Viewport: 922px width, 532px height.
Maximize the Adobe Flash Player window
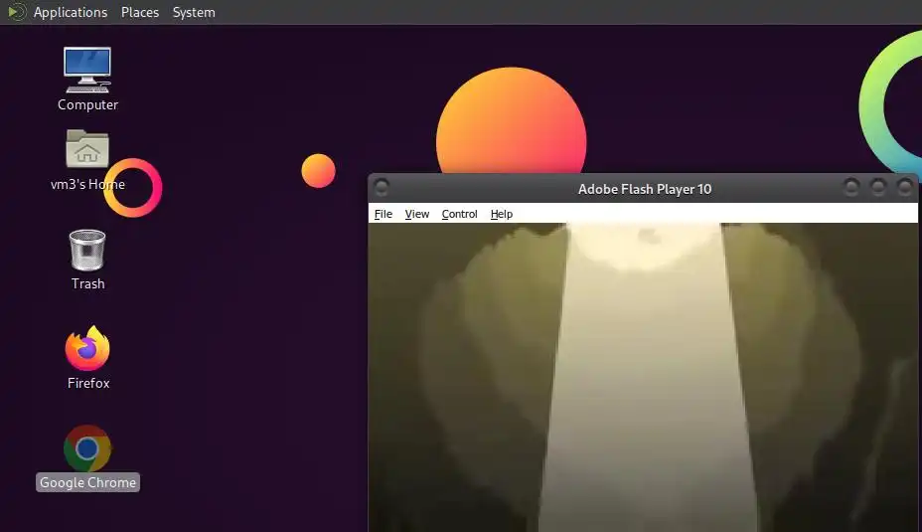coord(878,188)
